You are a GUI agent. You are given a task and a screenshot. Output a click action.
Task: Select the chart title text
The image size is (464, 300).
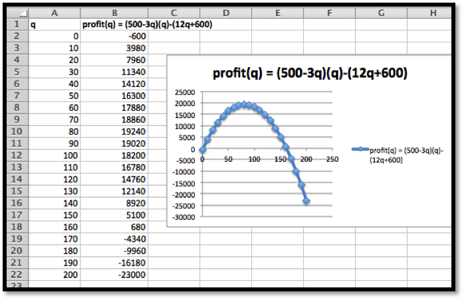coord(309,73)
